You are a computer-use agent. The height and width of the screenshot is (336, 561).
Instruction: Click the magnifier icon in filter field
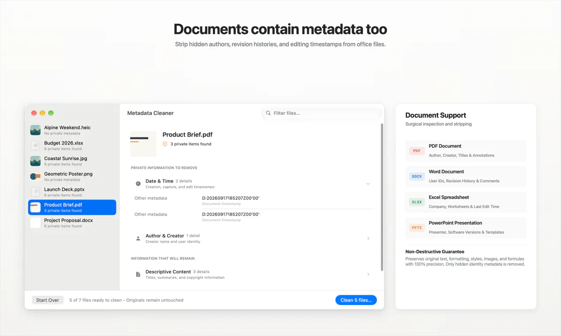point(268,113)
